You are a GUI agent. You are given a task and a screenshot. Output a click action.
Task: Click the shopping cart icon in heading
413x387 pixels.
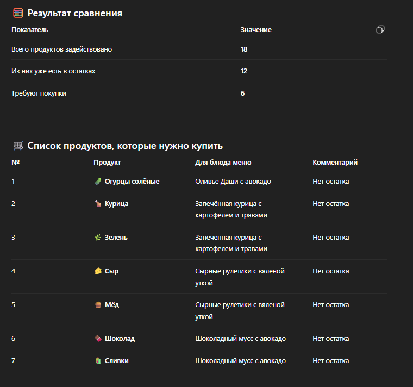pyautogui.click(x=18, y=146)
